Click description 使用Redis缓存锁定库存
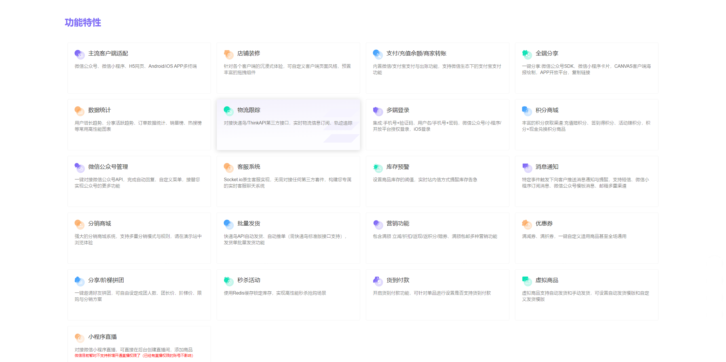The image size is (726, 362). tap(275, 293)
